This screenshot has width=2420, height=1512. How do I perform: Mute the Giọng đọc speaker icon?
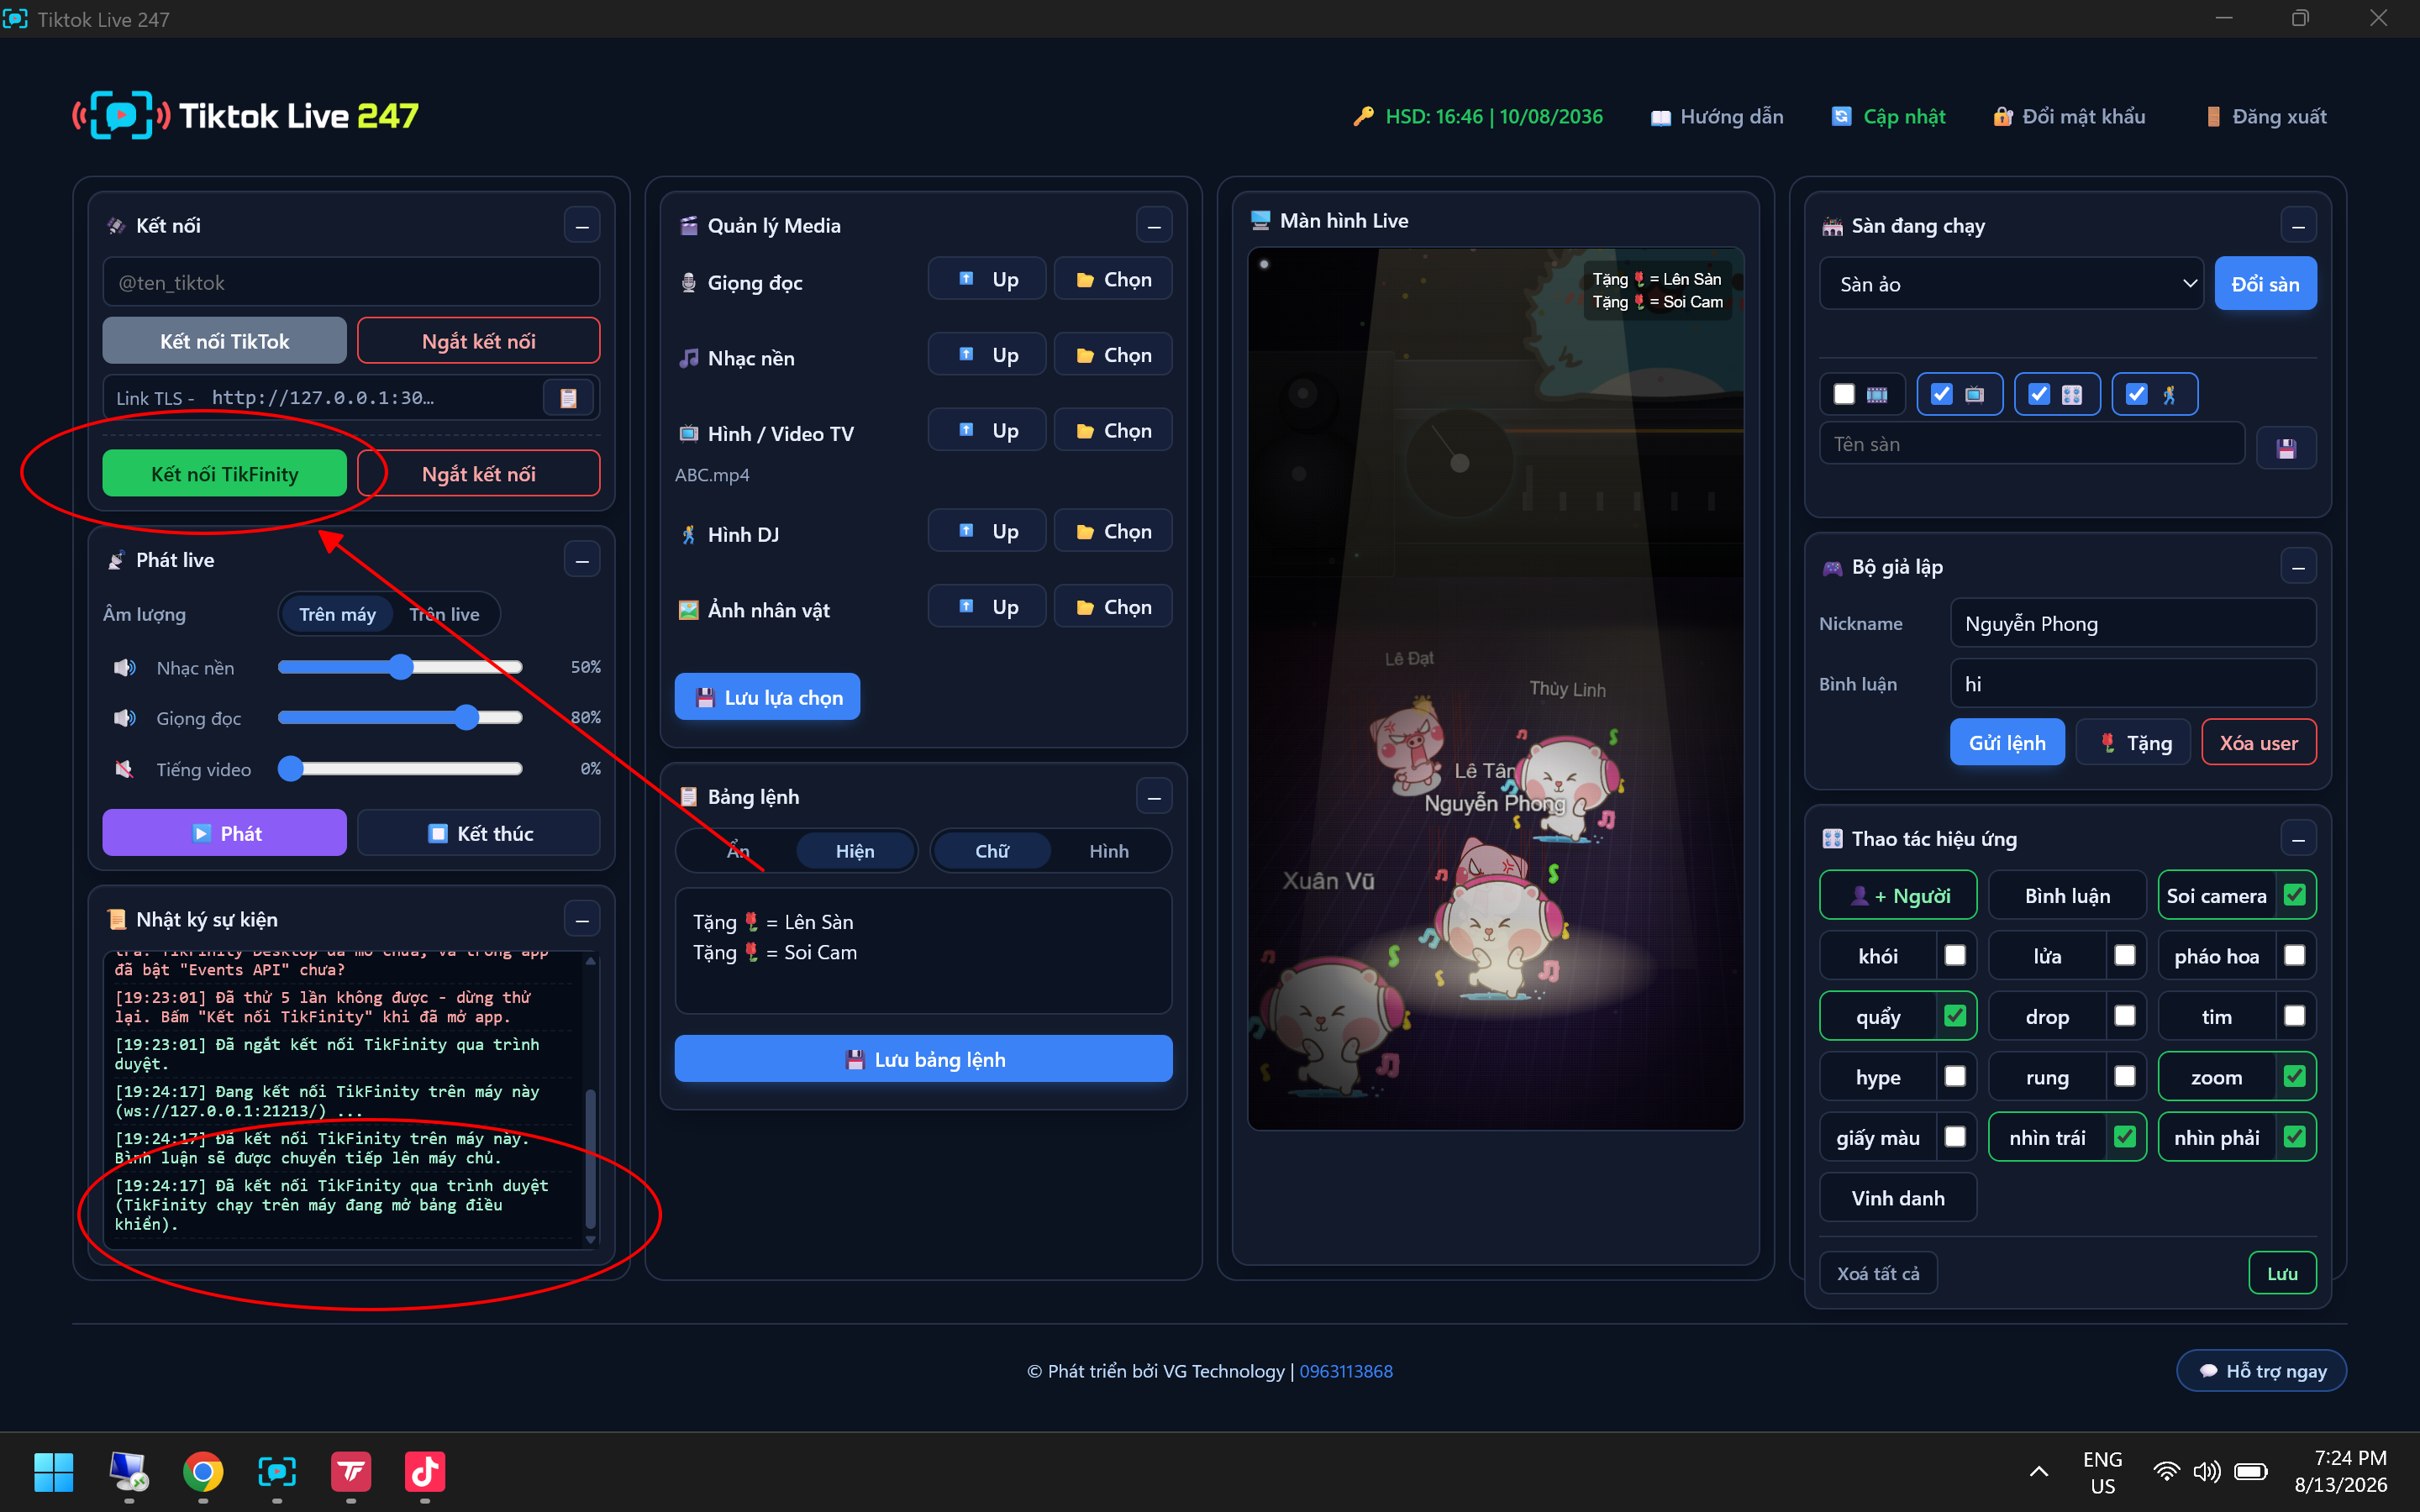click(124, 718)
